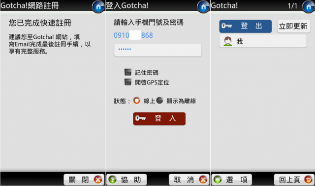The width and height of the screenshot is (315, 186).
Task: Click the blue 登出 logout button
Action: tap(246, 26)
